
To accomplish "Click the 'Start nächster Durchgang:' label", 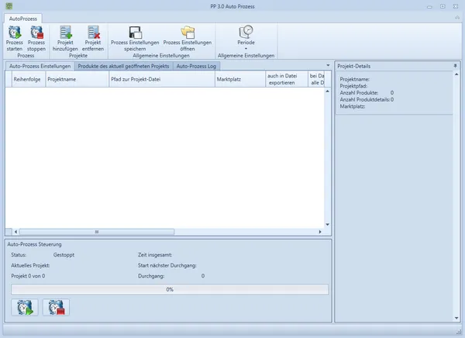I will tap(167, 266).
